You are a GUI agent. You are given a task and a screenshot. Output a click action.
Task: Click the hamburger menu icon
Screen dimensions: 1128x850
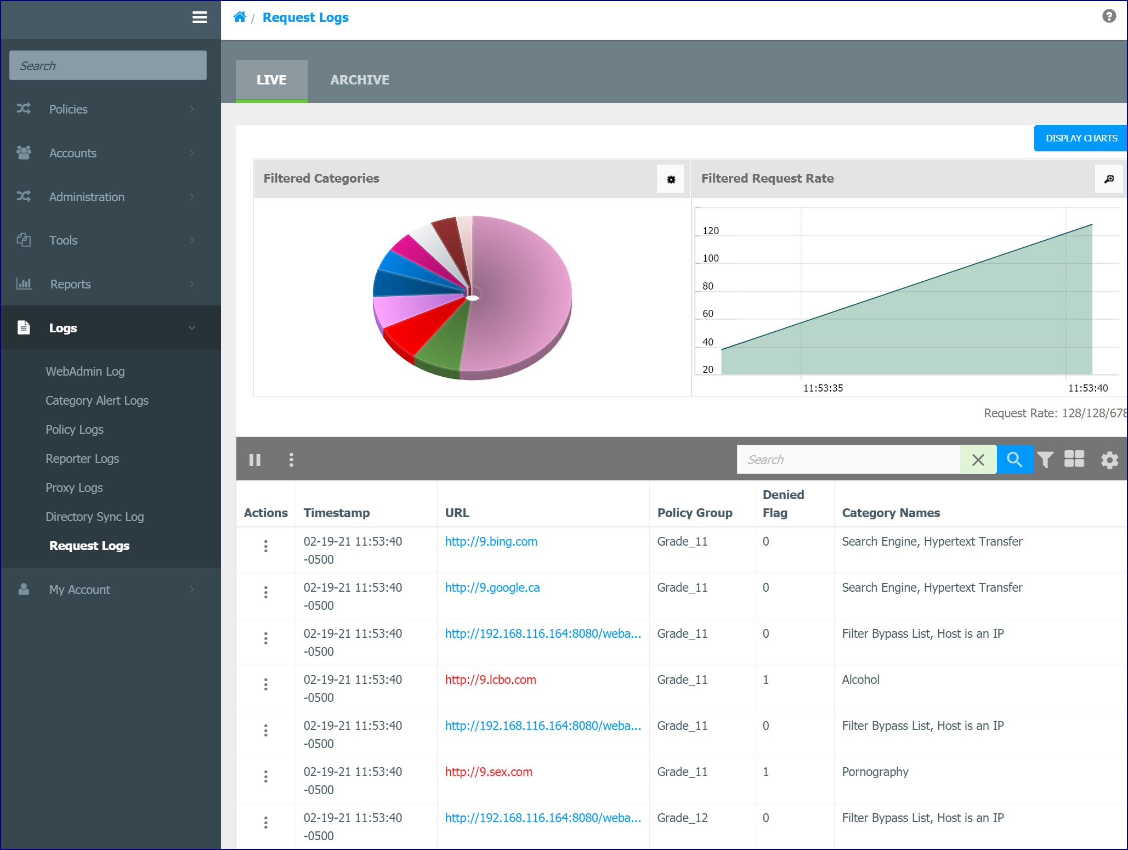tap(200, 18)
